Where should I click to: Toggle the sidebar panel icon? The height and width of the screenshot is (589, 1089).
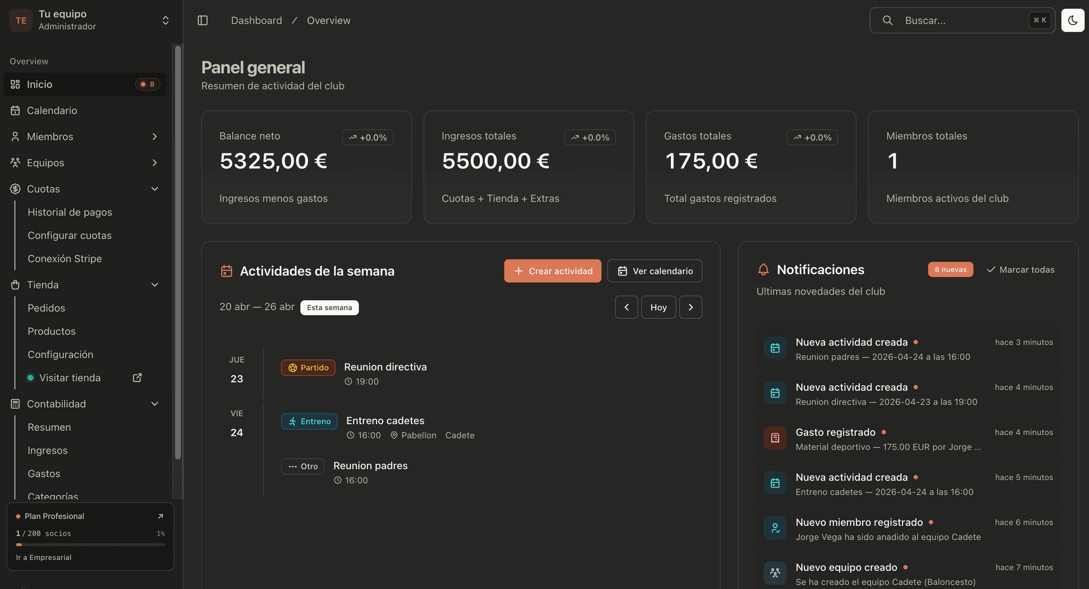202,20
